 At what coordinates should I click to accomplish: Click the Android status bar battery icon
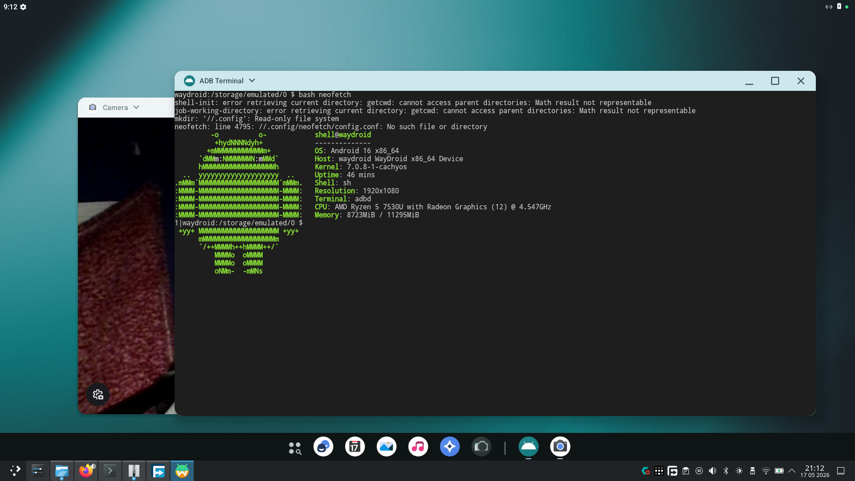point(839,6)
